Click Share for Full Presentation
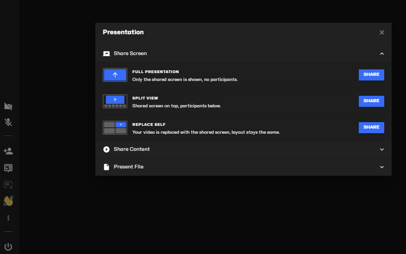Viewport: 406px width, 254px height. click(371, 75)
